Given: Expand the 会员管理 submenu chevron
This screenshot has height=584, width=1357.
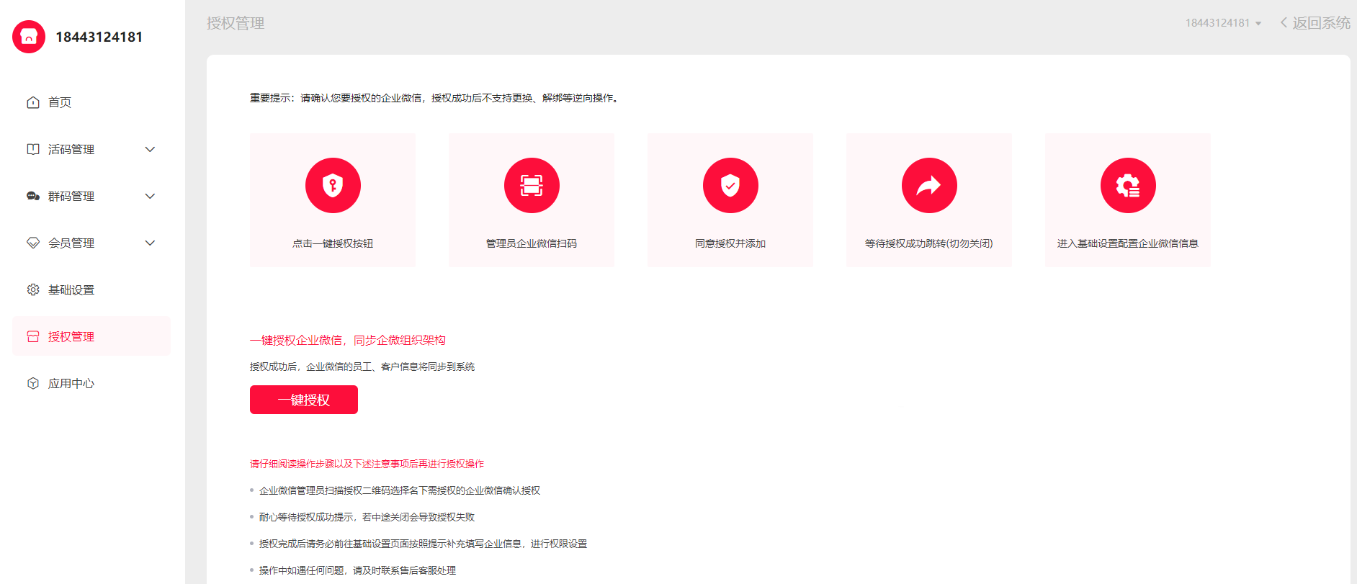Looking at the screenshot, I should pyautogui.click(x=150, y=243).
